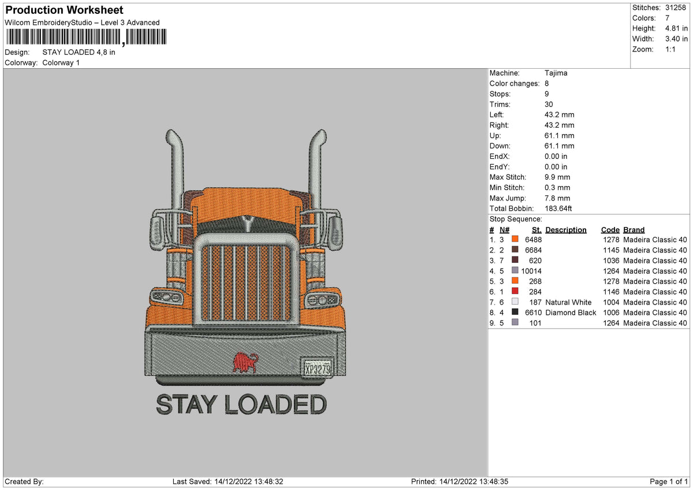The width and height of the screenshot is (693, 490).
Task: Select the Description column header
Action: click(x=566, y=229)
